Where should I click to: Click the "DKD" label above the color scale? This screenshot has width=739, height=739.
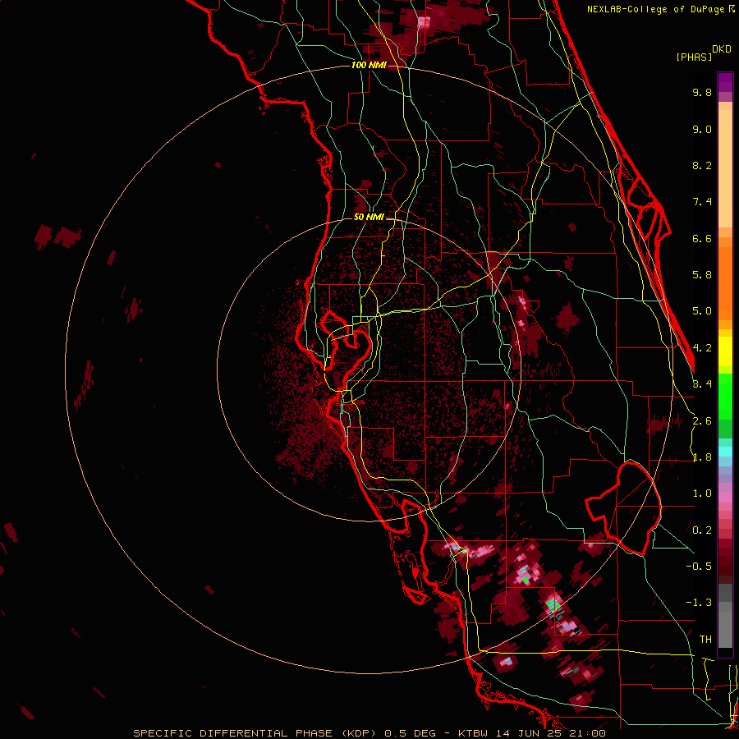point(721,49)
